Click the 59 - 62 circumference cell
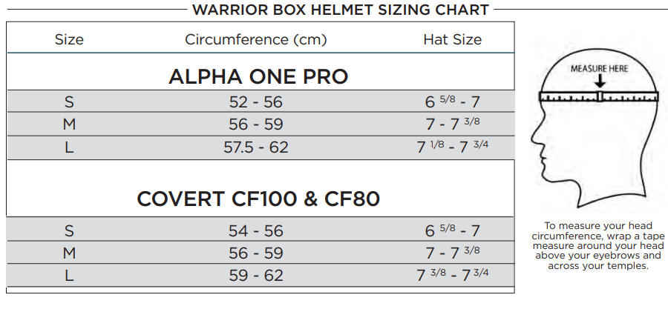Image resolution: width=668 pixels, height=309 pixels. 255,276
